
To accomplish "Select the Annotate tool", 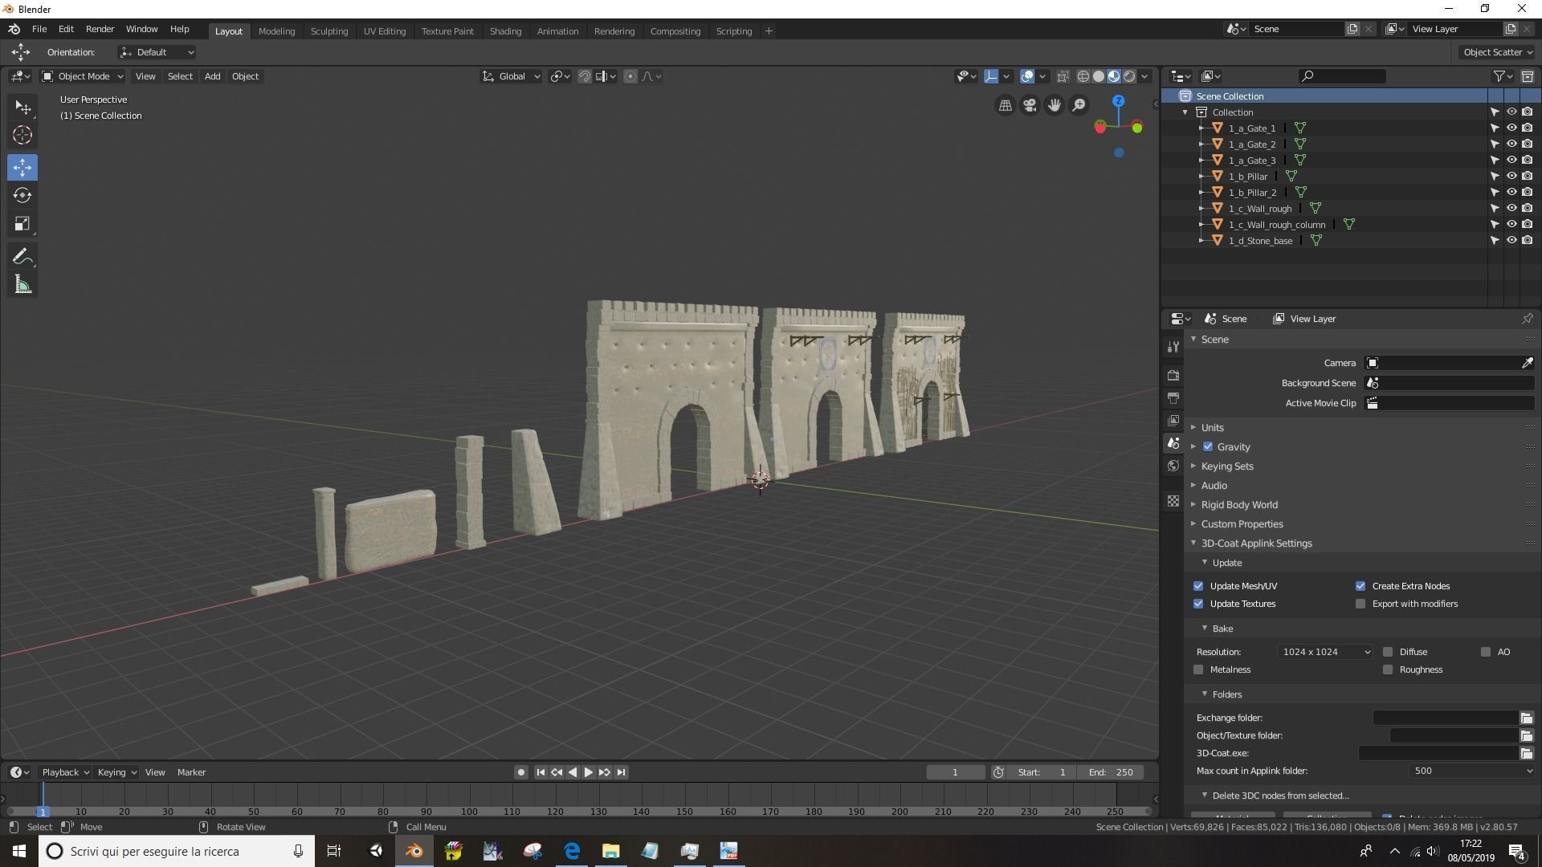I will (x=22, y=257).
